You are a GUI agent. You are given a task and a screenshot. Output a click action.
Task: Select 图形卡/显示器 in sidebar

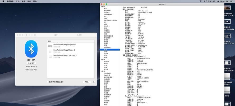[x=108, y=36]
